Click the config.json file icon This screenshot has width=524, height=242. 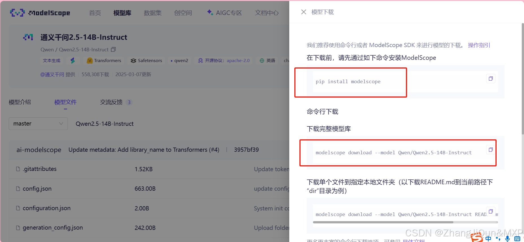pyautogui.click(x=18, y=188)
